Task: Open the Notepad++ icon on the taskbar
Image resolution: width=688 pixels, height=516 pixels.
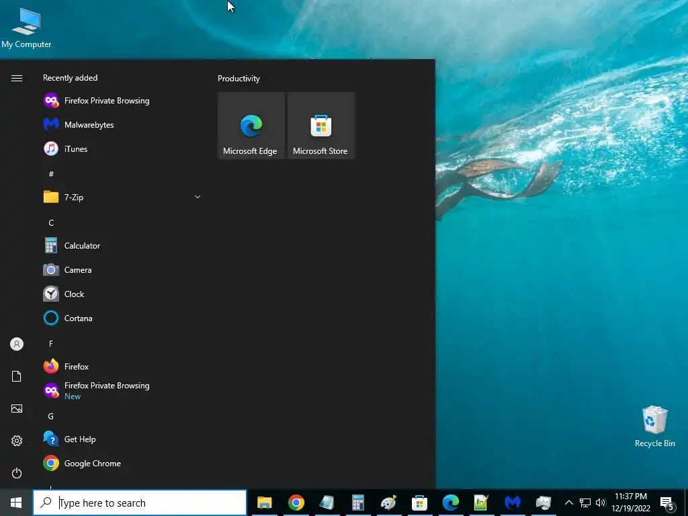Action: click(481, 503)
